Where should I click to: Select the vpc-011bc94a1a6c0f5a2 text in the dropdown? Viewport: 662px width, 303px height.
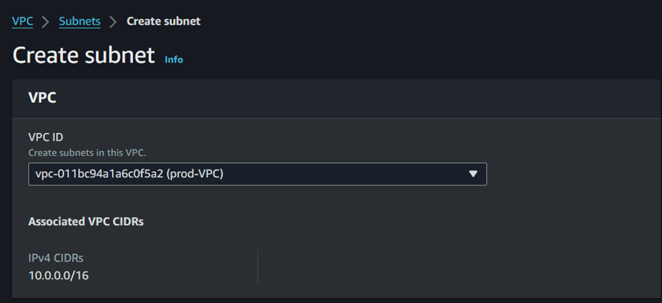click(99, 174)
